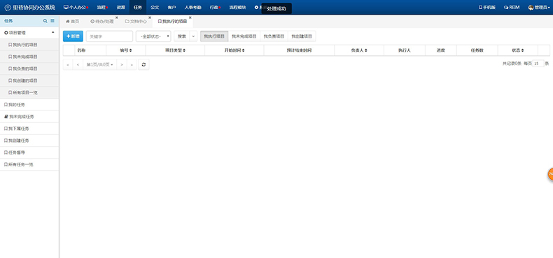Open the 第1页/共0页 page selector dropdown

99,65
